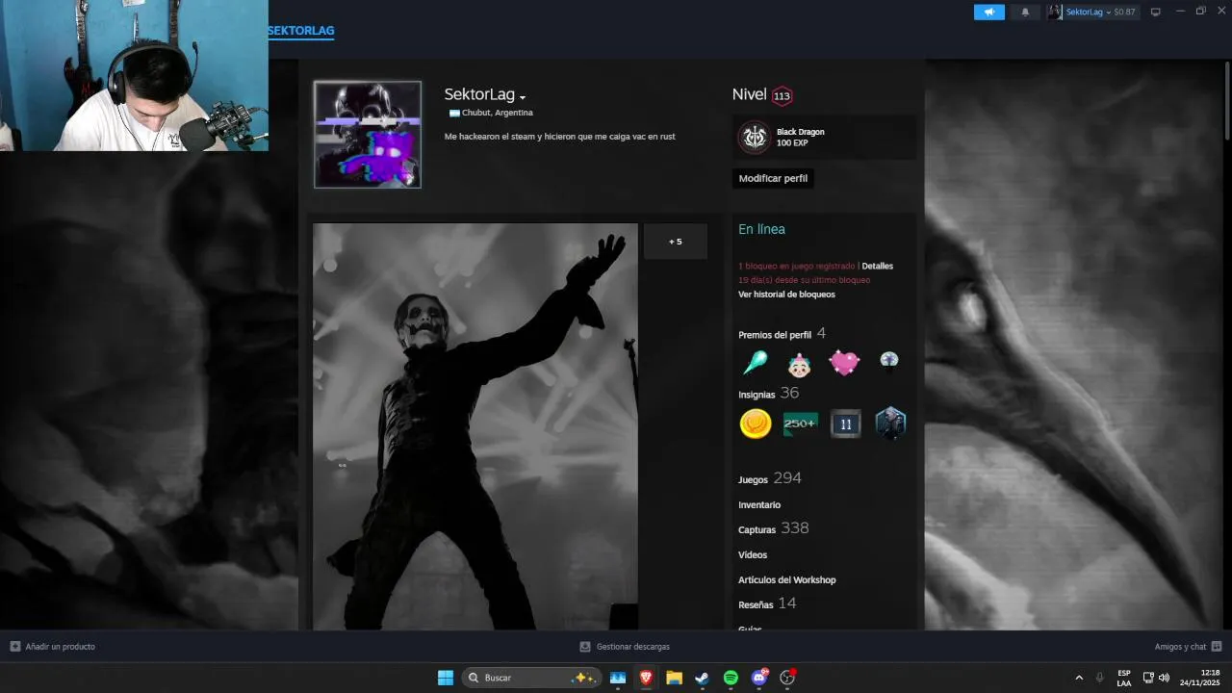Image resolution: width=1232 pixels, height=693 pixels.
Task: Click the profile summary about Steam hack
Action: [x=559, y=137]
